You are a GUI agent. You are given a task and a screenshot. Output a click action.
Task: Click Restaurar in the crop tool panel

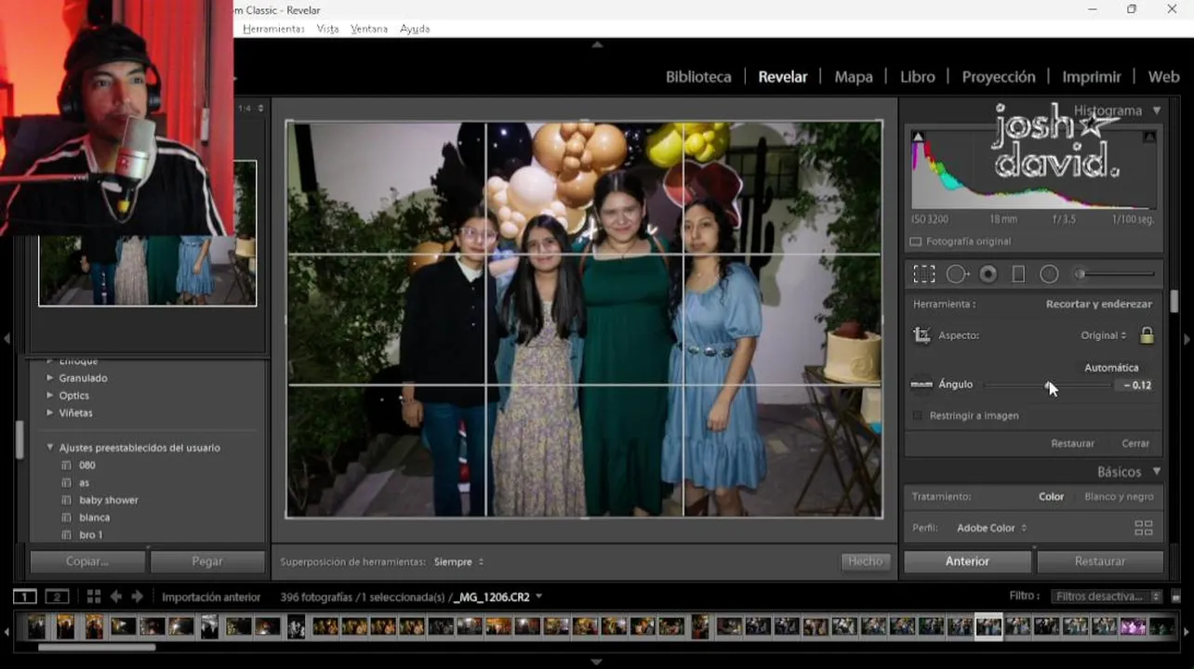[x=1072, y=443]
